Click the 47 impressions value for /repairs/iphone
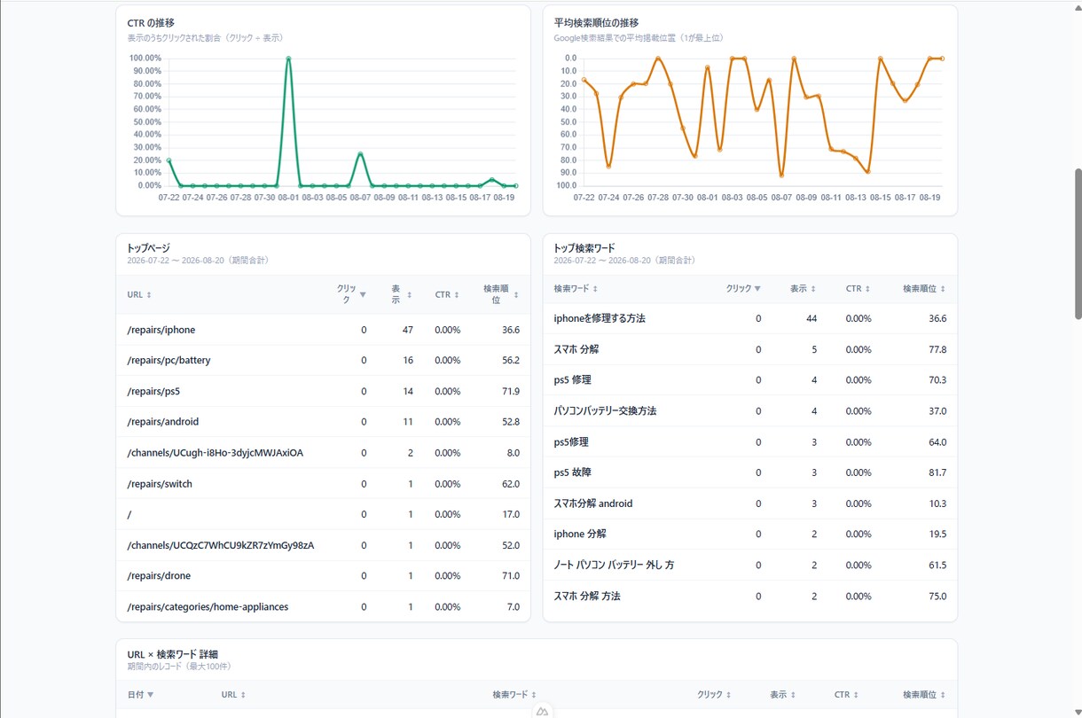The image size is (1082, 718). click(x=408, y=330)
